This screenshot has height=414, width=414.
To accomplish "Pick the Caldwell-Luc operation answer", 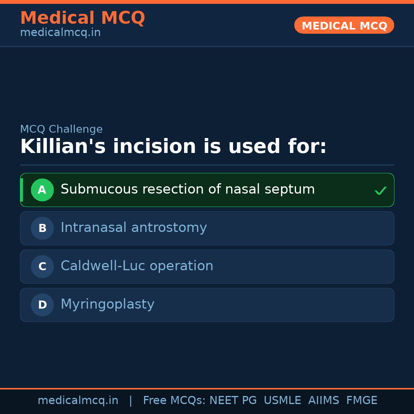I will (x=137, y=266).
